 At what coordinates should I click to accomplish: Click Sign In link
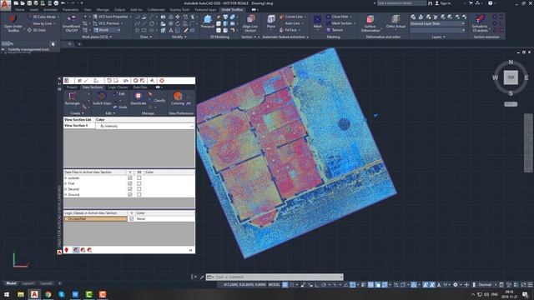pos(442,3)
